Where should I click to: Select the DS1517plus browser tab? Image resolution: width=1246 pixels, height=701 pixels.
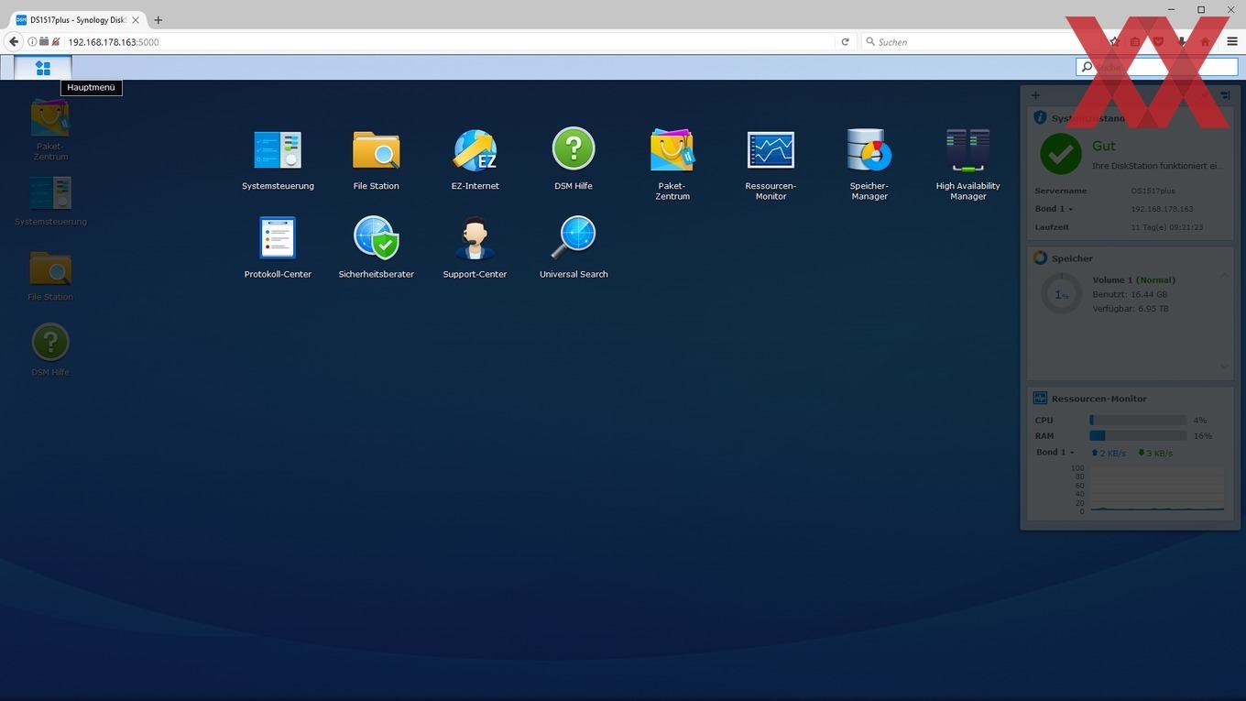click(x=78, y=19)
